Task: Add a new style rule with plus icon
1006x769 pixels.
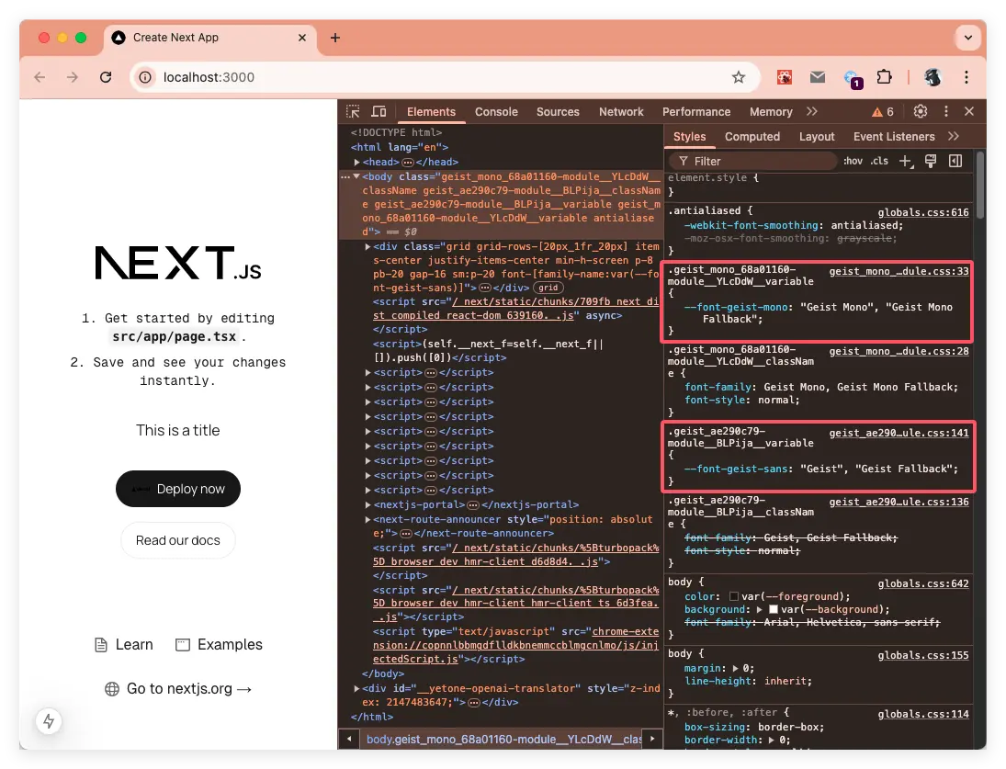Action: click(x=905, y=161)
